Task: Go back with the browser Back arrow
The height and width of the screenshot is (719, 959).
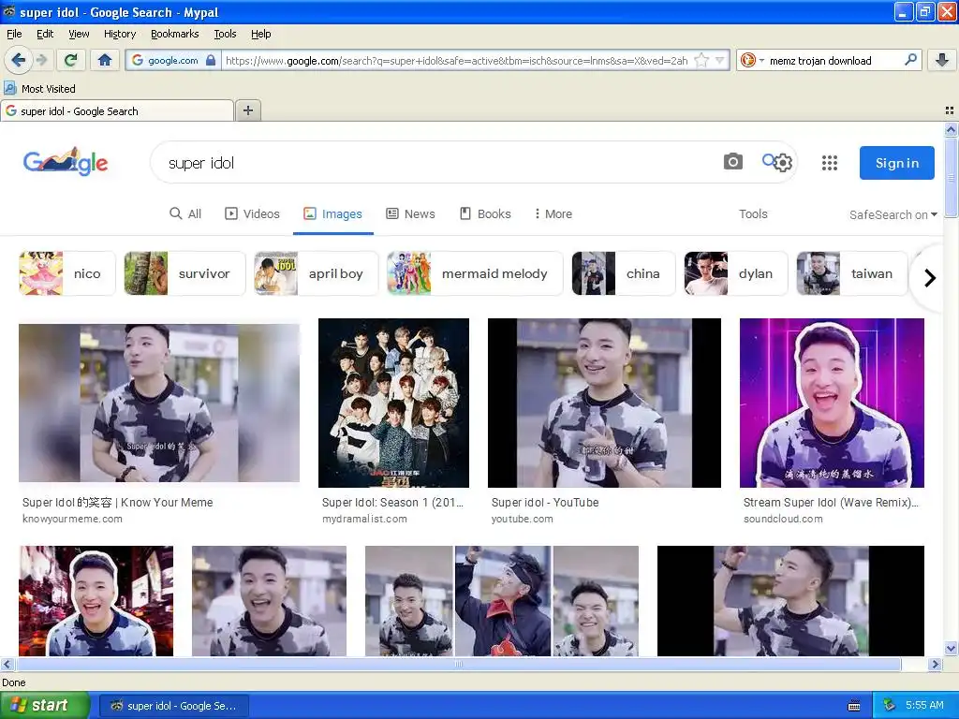Action: (x=18, y=60)
